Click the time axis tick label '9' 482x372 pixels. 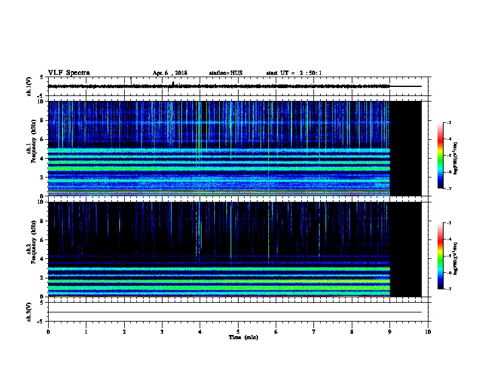pyautogui.click(x=389, y=332)
